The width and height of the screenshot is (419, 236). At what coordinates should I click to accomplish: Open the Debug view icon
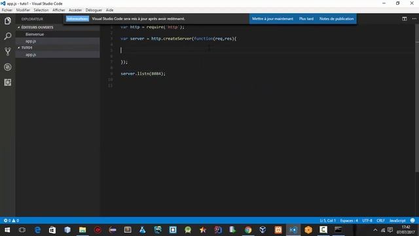tap(7, 67)
